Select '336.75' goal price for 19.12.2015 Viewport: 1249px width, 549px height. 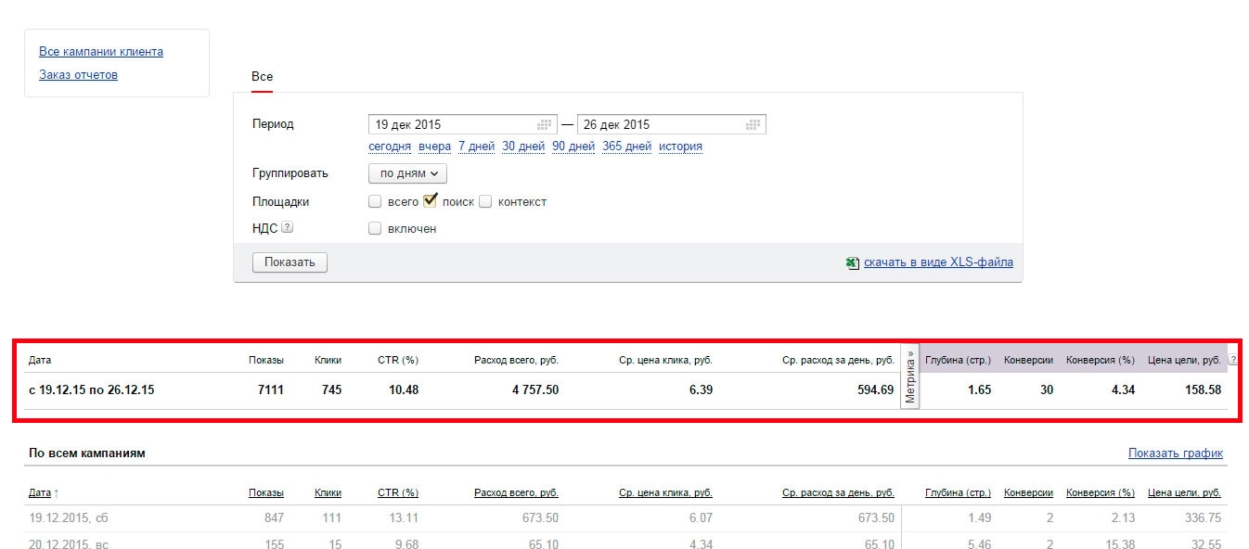[1203, 518]
